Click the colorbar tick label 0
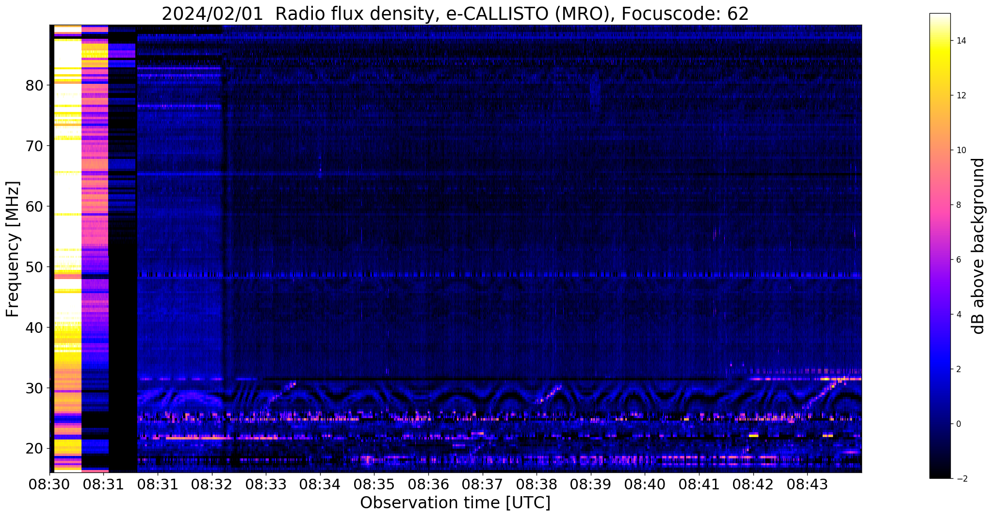993x517 pixels. (x=958, y=424)
